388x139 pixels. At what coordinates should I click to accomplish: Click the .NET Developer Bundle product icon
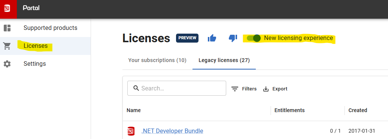(131, 131)
